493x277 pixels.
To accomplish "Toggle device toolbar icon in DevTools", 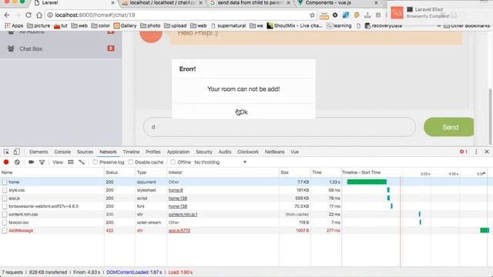I will point(16,152).
